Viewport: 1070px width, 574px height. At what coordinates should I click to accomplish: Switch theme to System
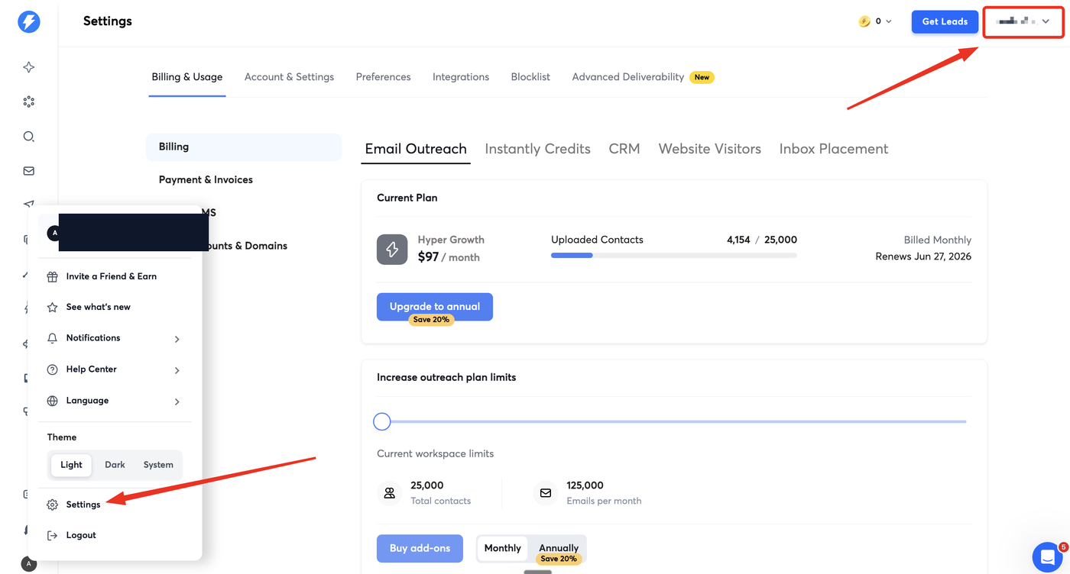158,465
